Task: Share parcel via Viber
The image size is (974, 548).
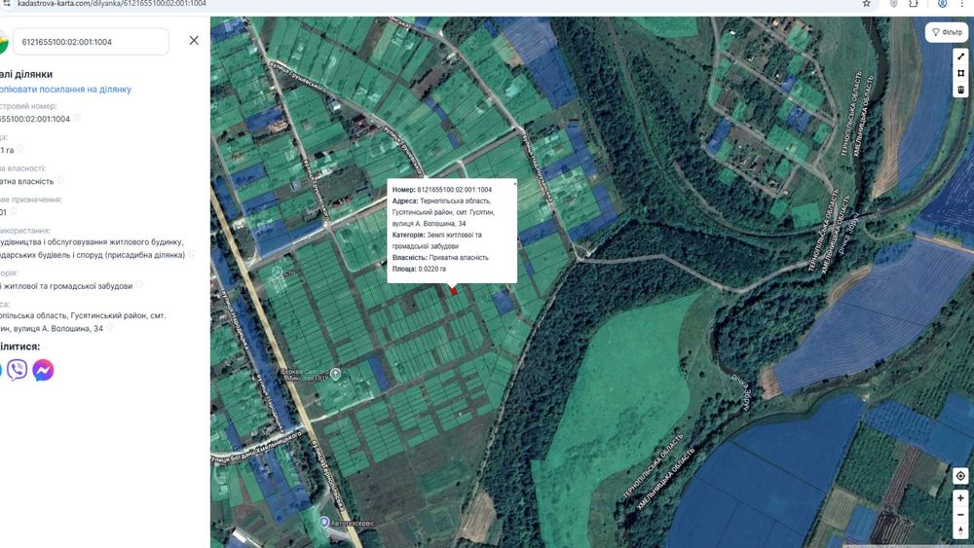Action: point(18,370)
